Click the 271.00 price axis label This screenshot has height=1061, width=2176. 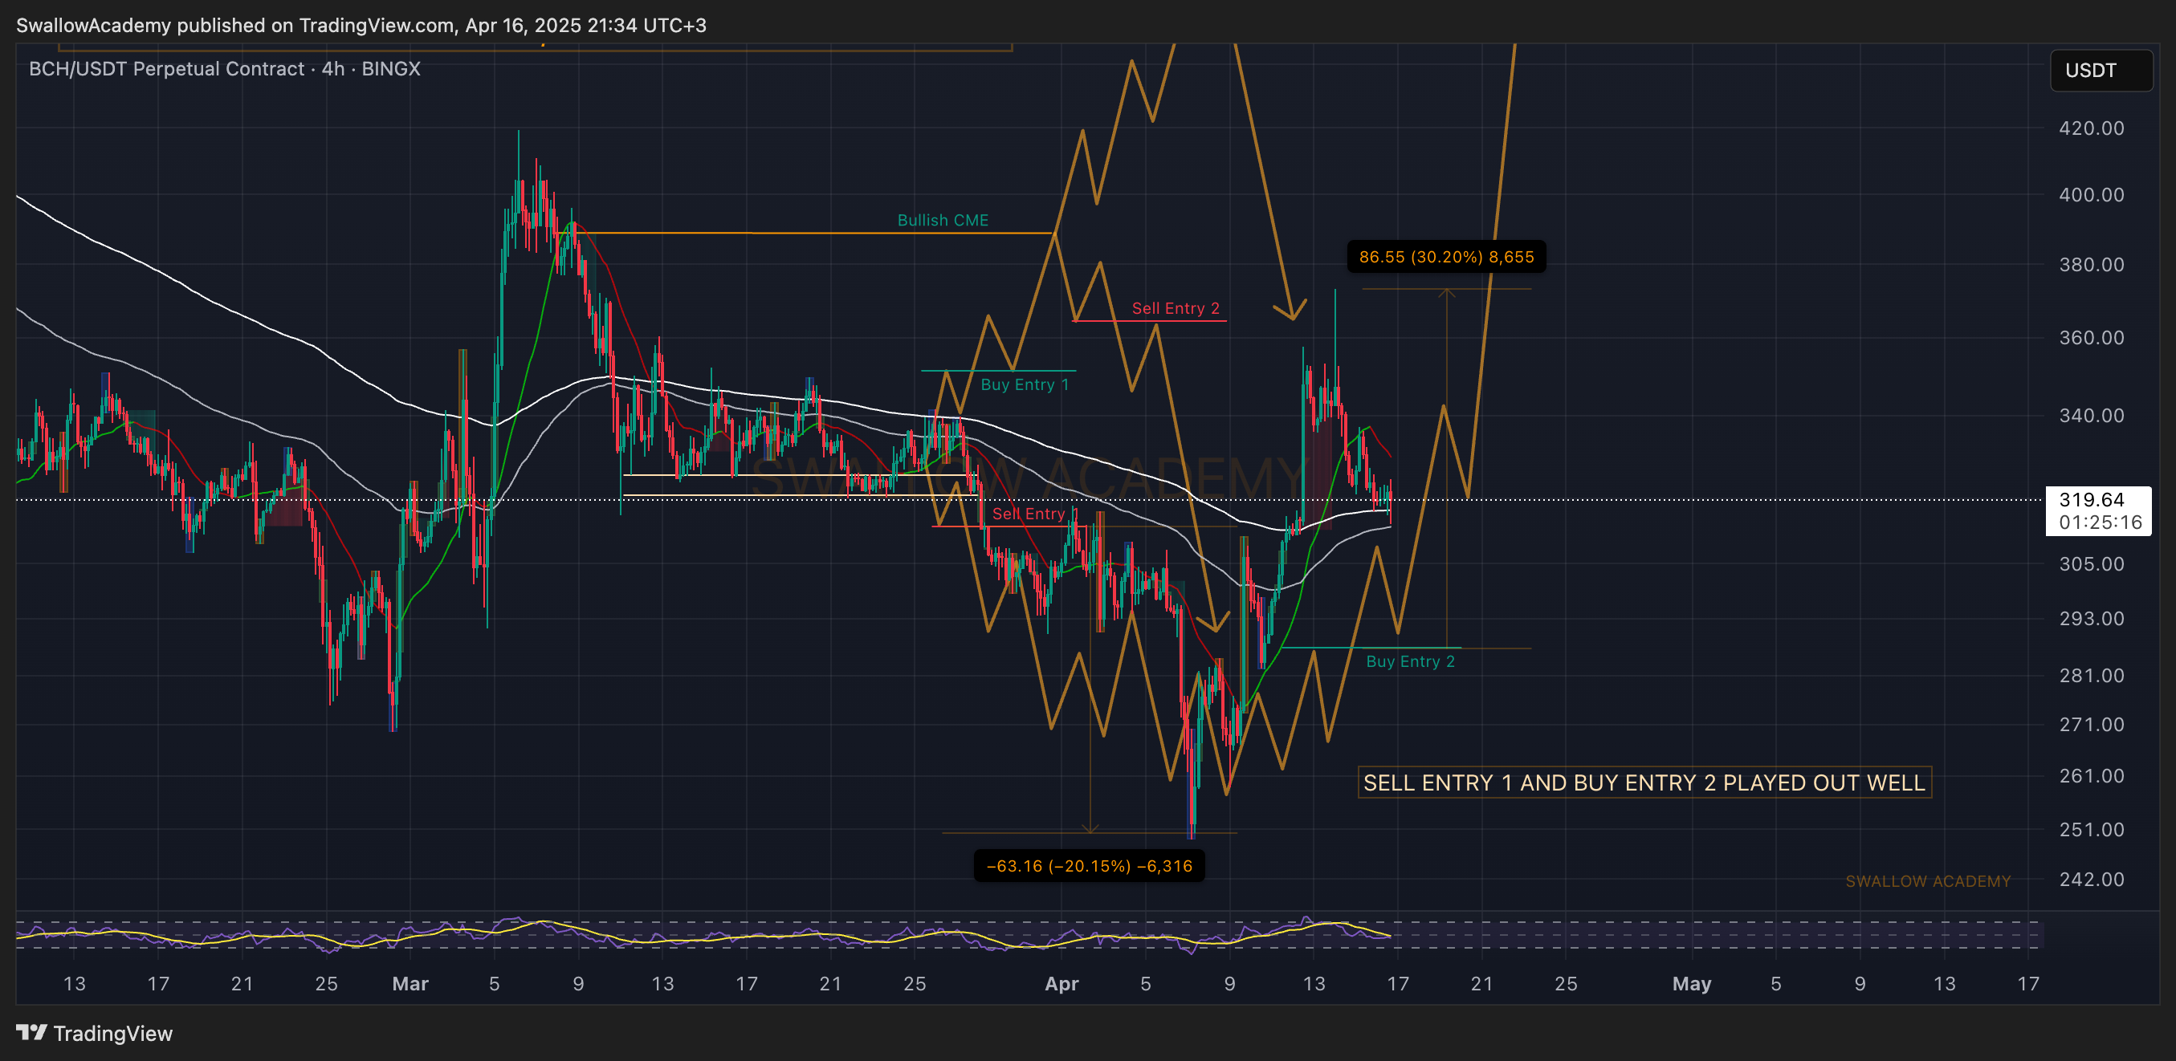point(2092,724)
